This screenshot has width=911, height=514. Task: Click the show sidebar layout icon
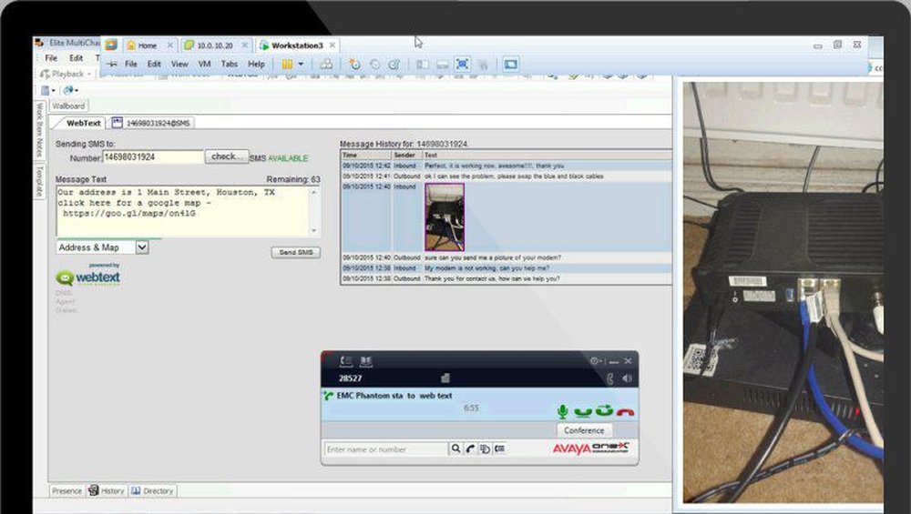tap(423, 65)
